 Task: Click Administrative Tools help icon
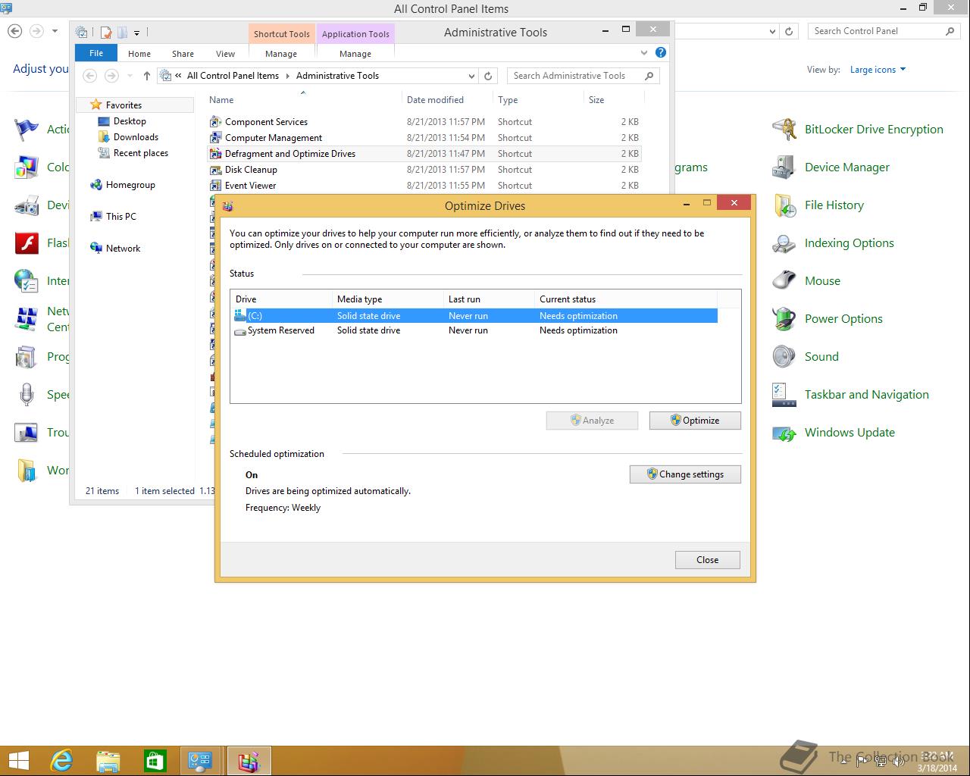click(661, 52)
